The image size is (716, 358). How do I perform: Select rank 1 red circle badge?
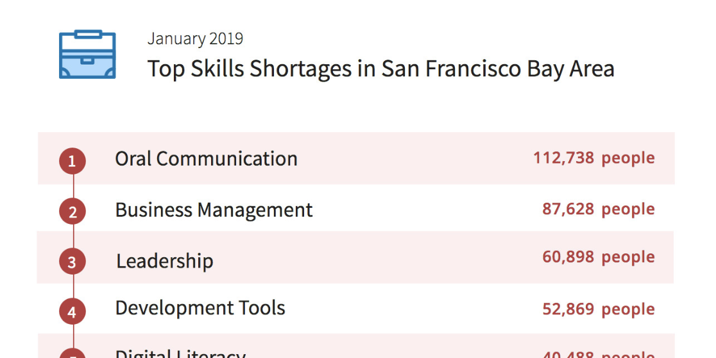tap(72, 161)
